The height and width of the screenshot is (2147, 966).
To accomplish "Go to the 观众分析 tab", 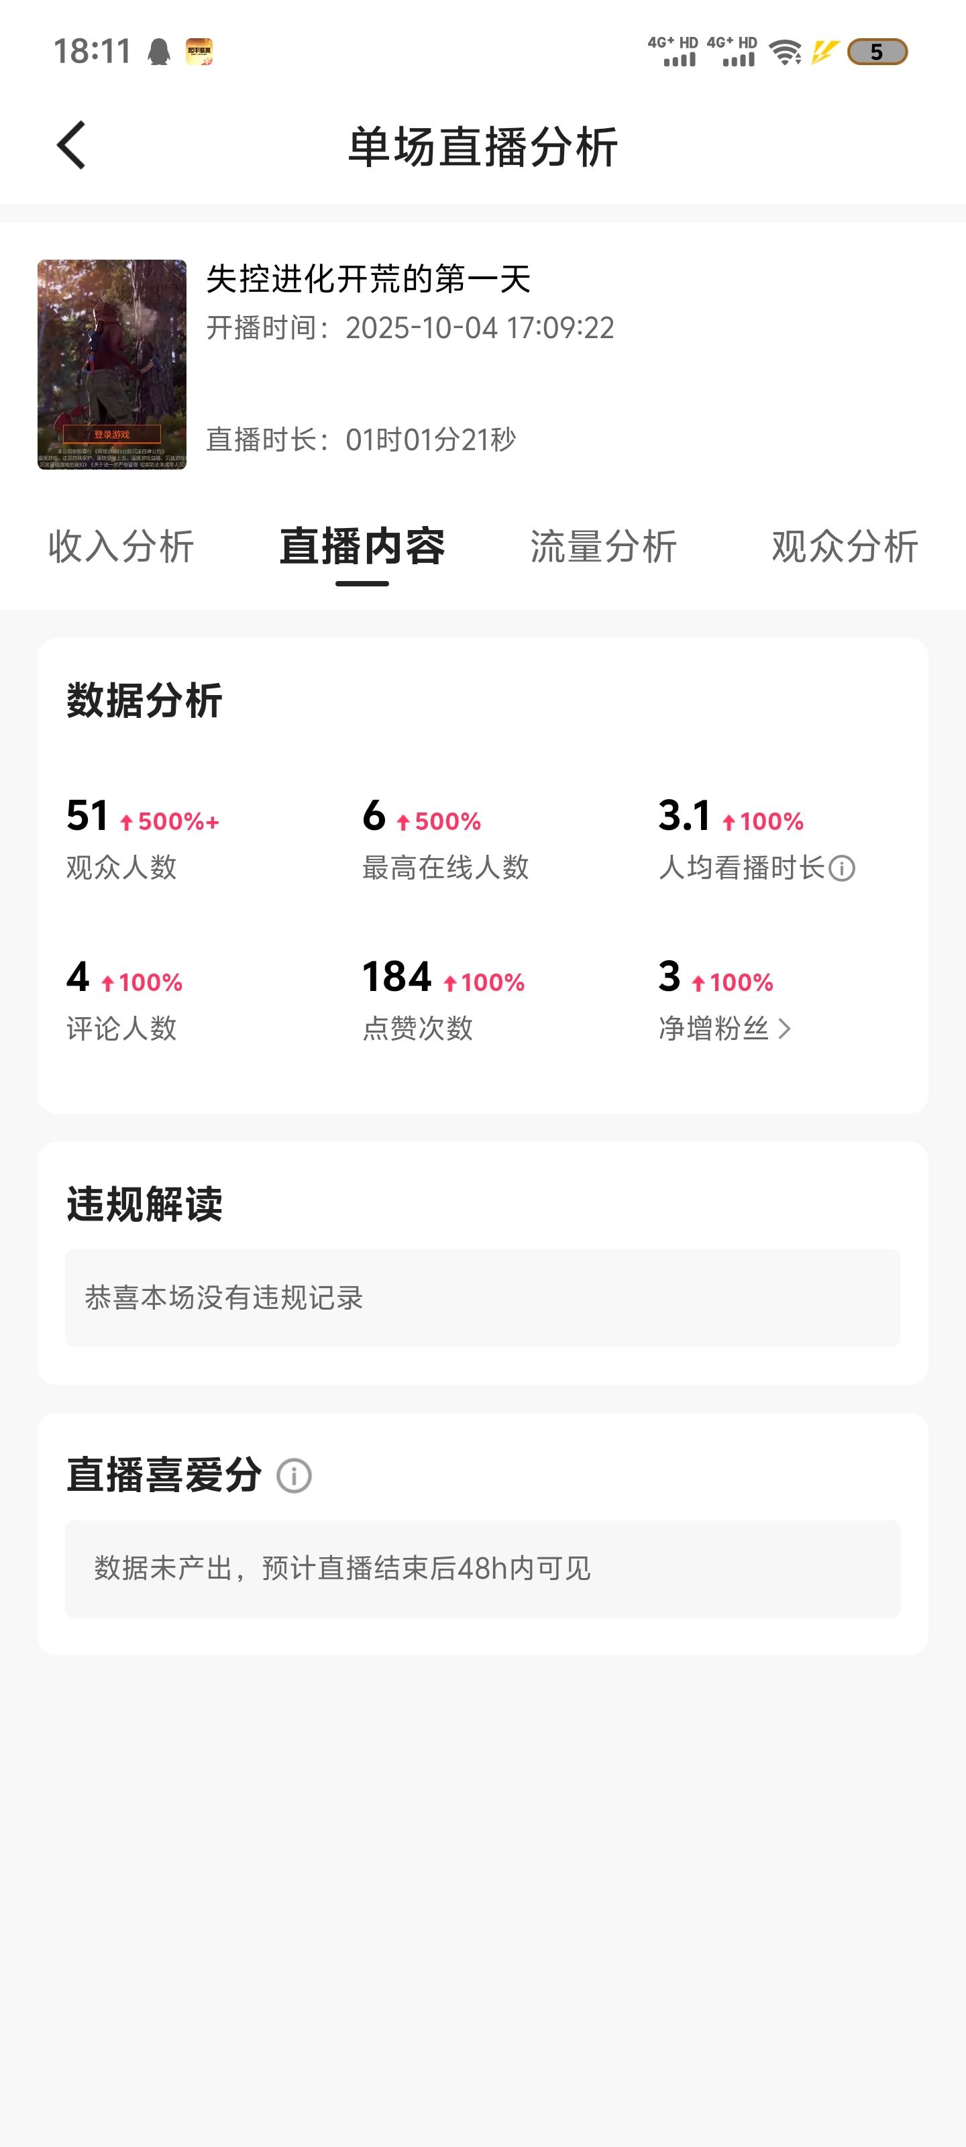I will point(845,547).
